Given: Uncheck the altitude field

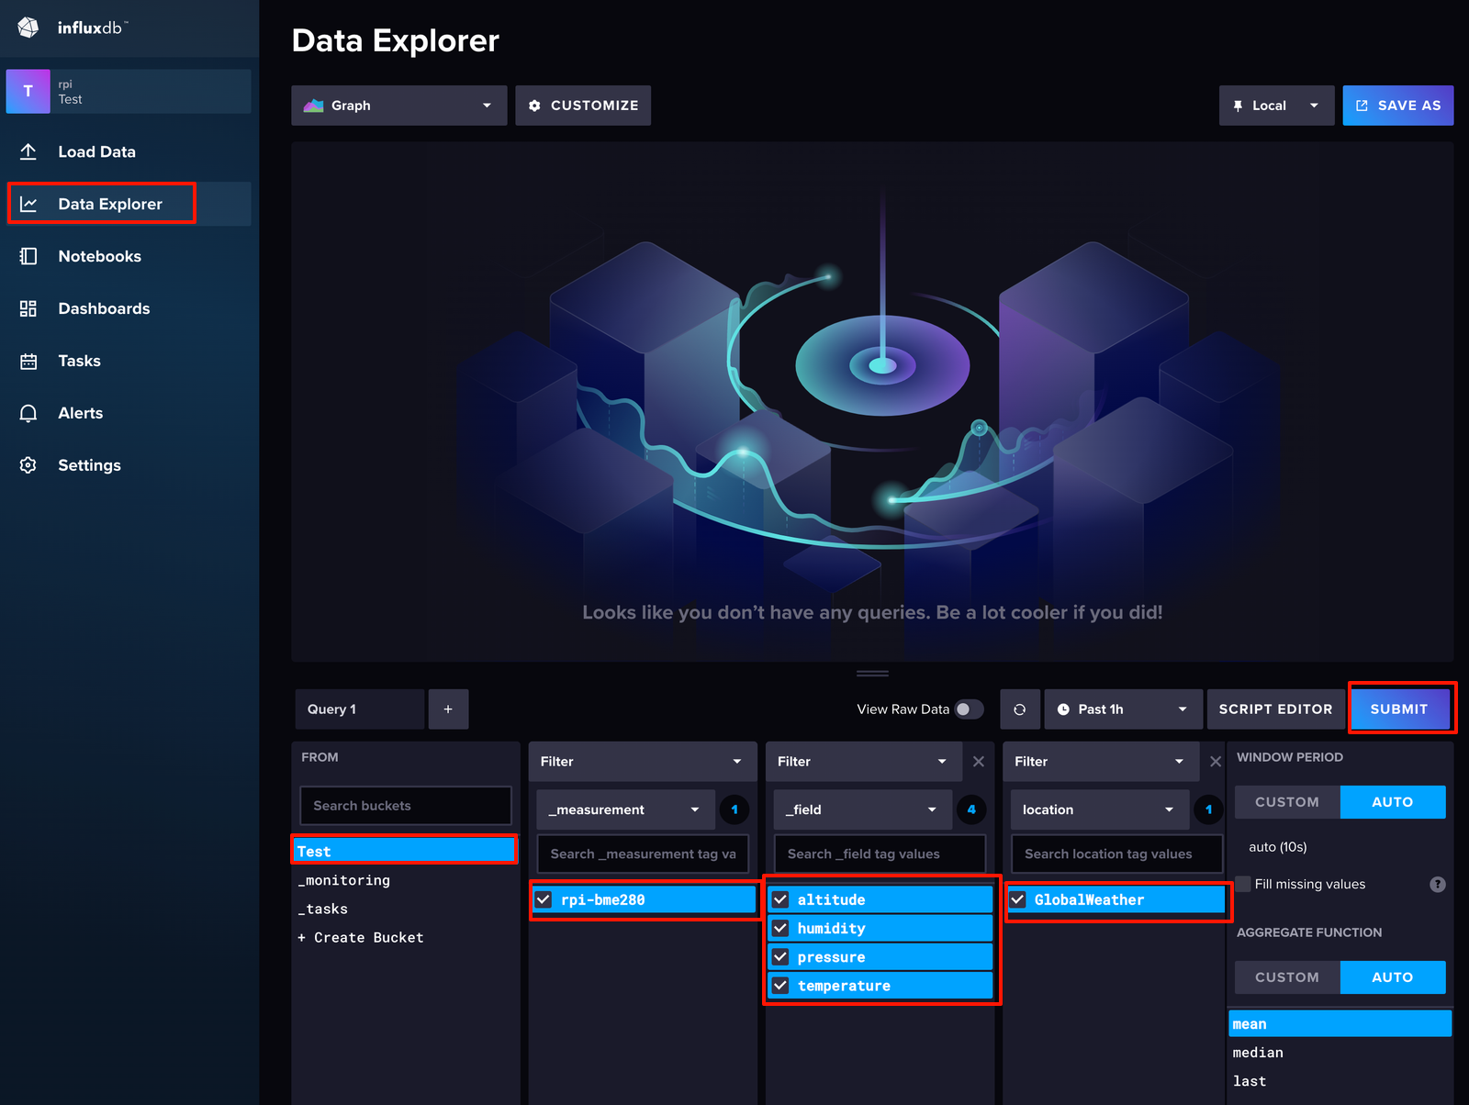Looking at the screenshot, I should pos(780,899).
